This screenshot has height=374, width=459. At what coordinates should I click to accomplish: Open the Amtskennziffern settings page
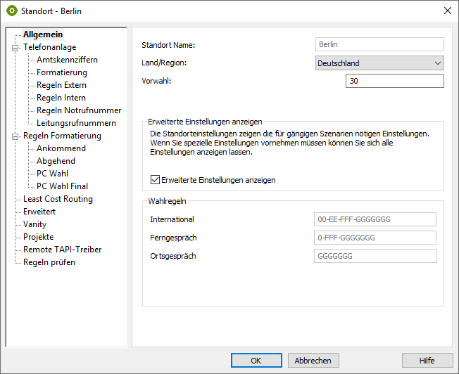pyautogui.click(x=67, y=60)
